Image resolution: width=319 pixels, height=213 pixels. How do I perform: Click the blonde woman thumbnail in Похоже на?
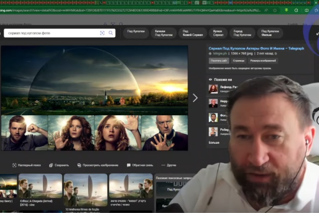pyautogui.click(x=213, y=132)
